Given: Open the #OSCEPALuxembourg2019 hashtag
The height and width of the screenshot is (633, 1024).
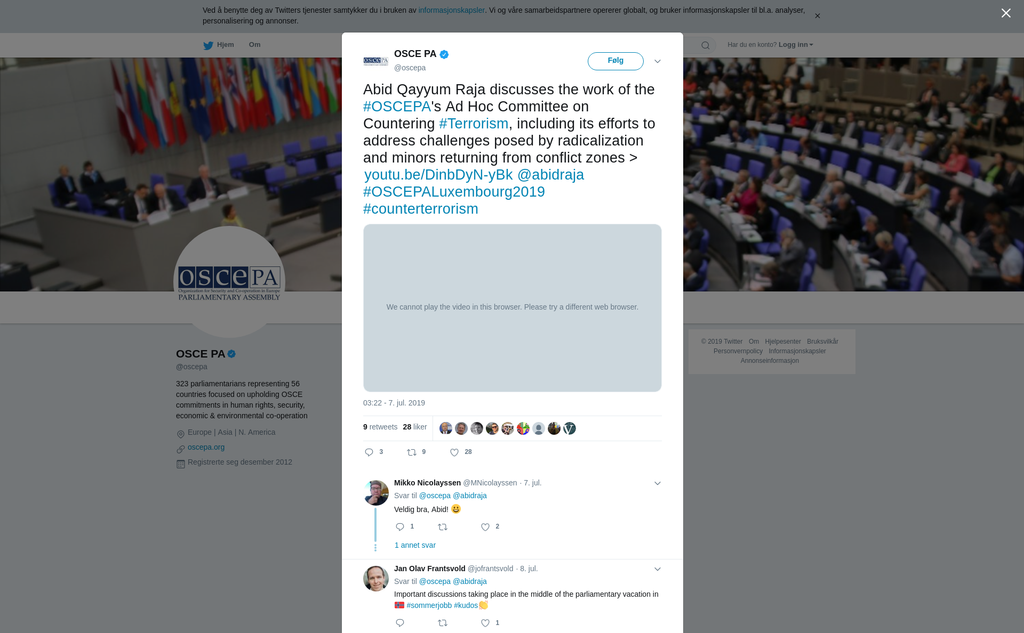Looking at the screenshot, I should click(x=454, y=192).
